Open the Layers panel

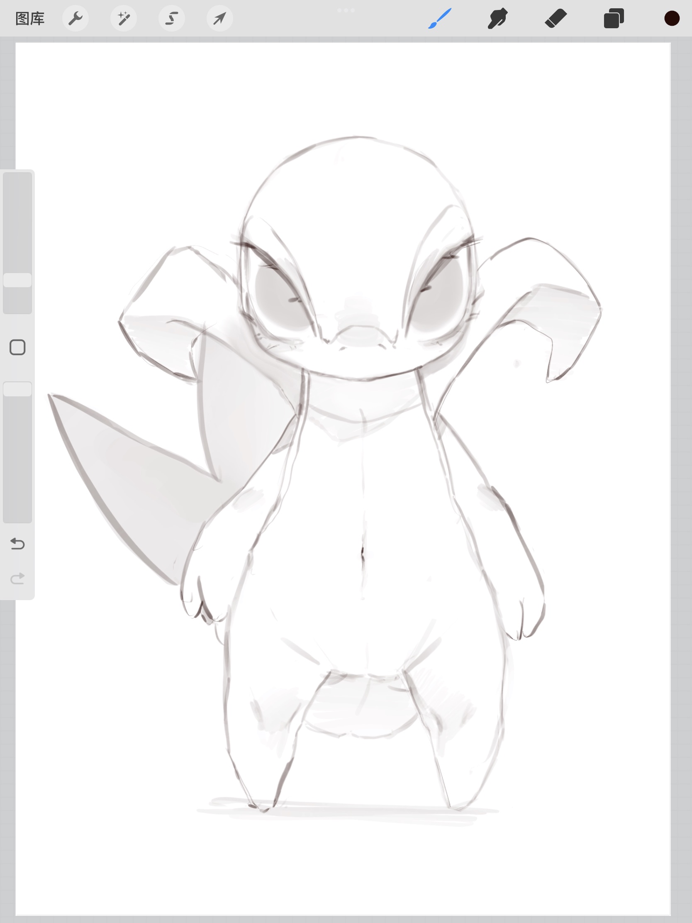click(614, 19)
